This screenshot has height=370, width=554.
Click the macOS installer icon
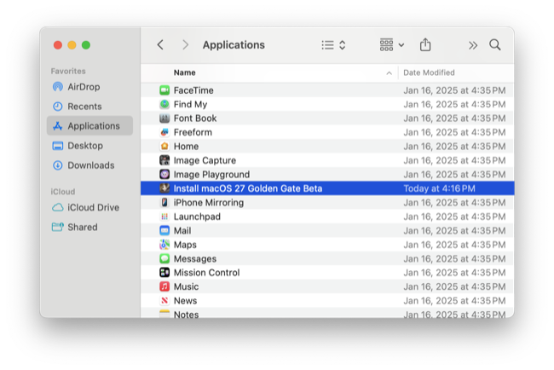pos(164,188)
